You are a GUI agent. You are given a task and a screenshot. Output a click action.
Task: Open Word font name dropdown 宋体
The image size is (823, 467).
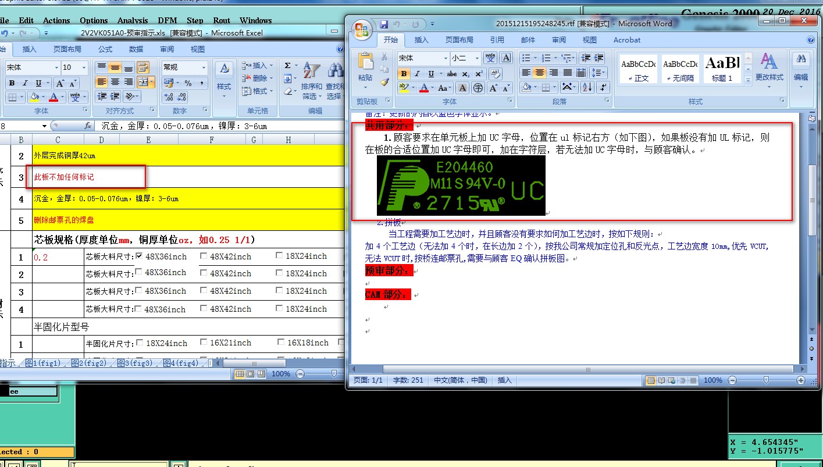click(446, 58)
